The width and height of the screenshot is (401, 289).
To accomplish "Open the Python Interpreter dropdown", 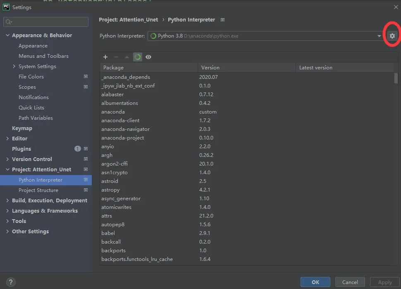I will point(265,36).
